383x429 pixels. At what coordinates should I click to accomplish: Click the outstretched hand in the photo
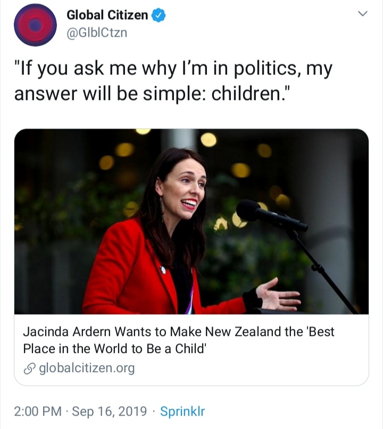280,295
